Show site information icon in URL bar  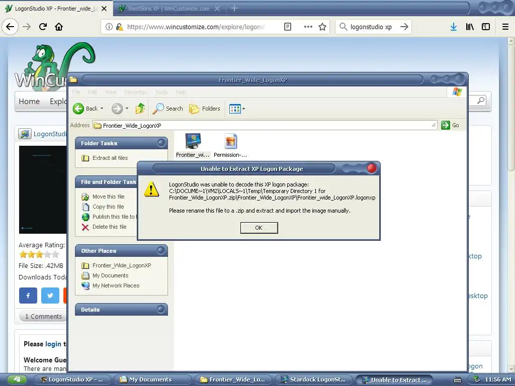tap(109, 27)
